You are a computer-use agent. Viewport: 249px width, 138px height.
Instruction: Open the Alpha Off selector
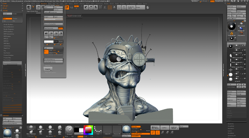(107, 130)
